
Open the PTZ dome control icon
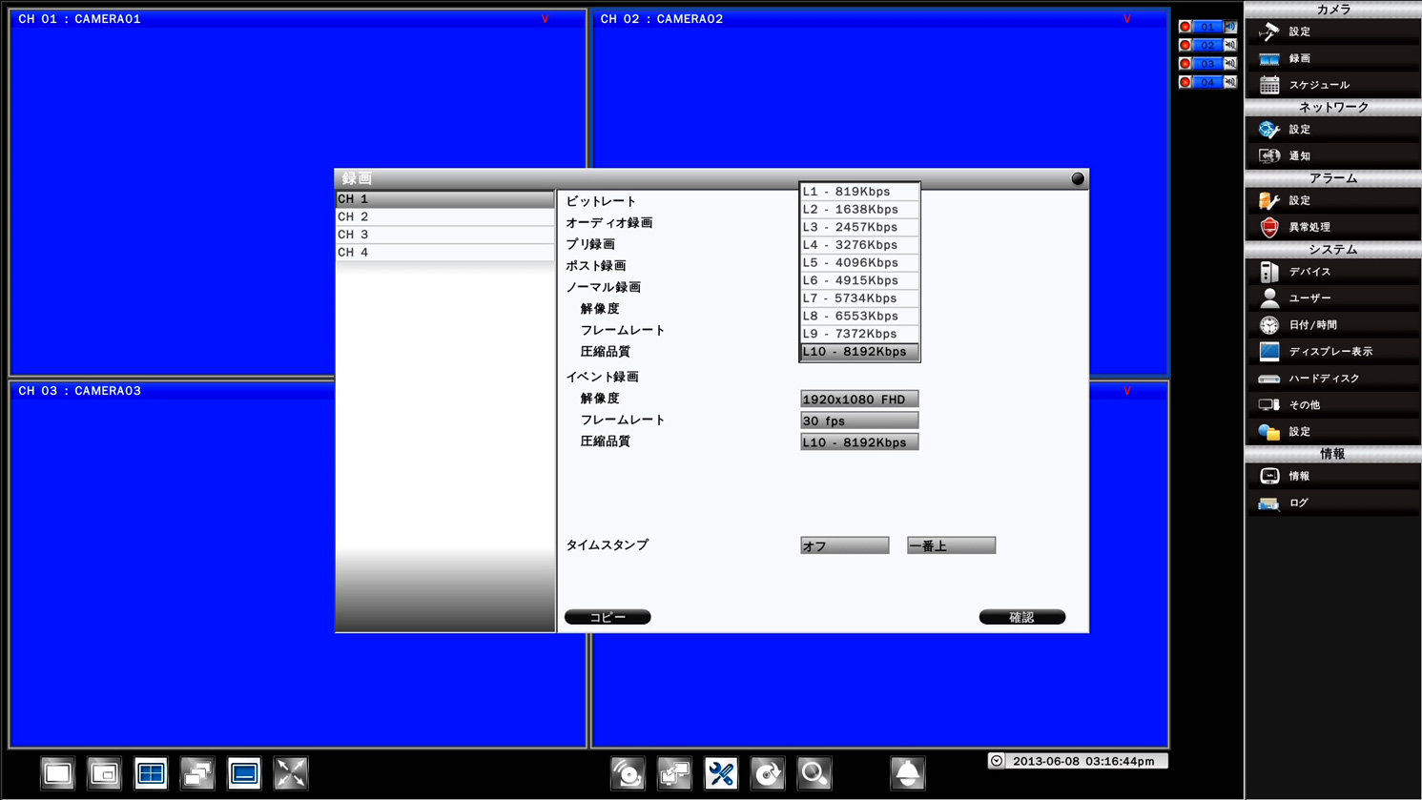point(907,773)
